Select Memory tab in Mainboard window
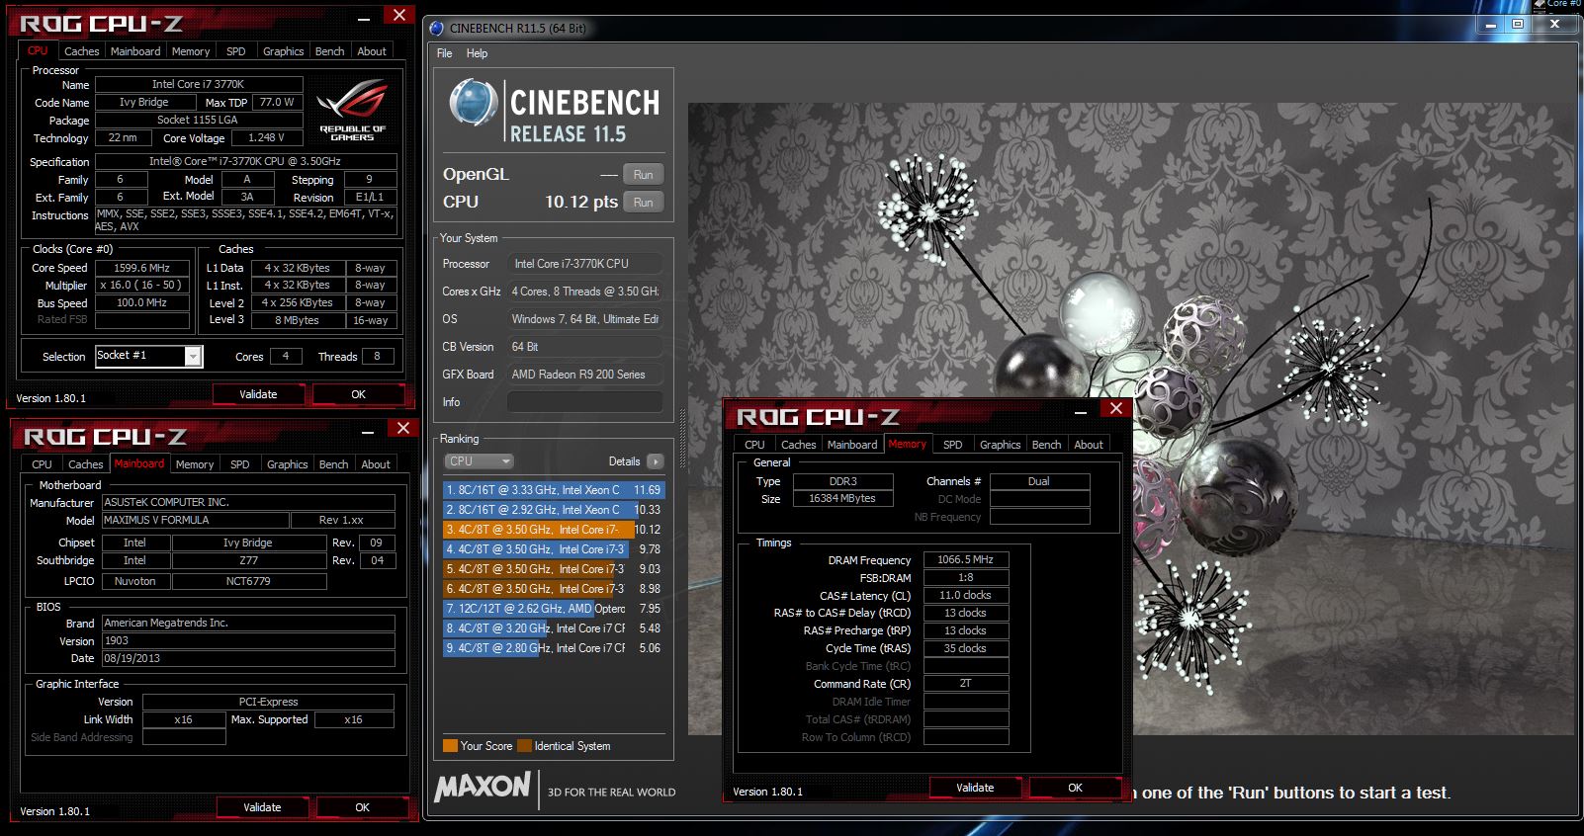Viewport: 1584px width, 836px height. [x=195, y=464]
